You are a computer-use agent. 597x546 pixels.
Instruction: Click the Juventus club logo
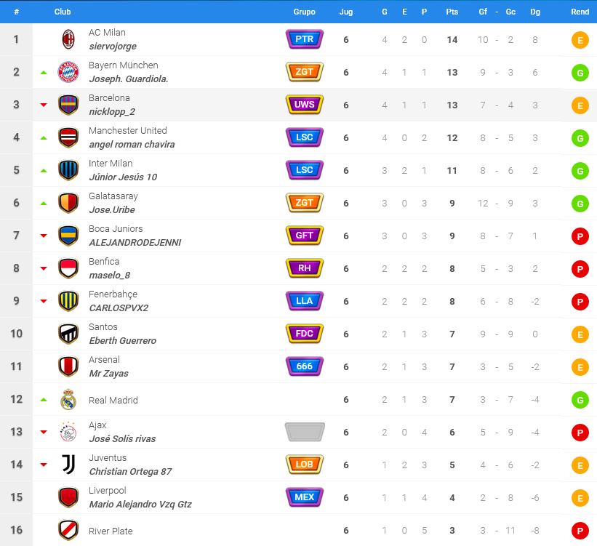tap(68, 465)
